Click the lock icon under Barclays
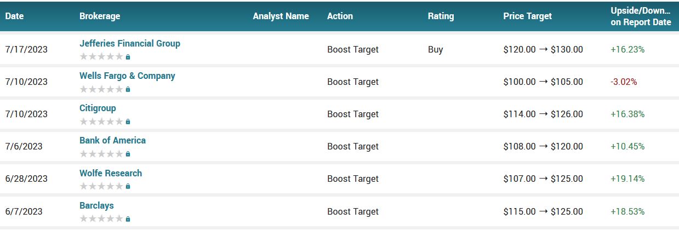 [128, 219]
